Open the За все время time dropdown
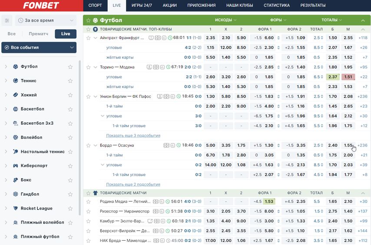371x245 pixels. click(46, 20)
